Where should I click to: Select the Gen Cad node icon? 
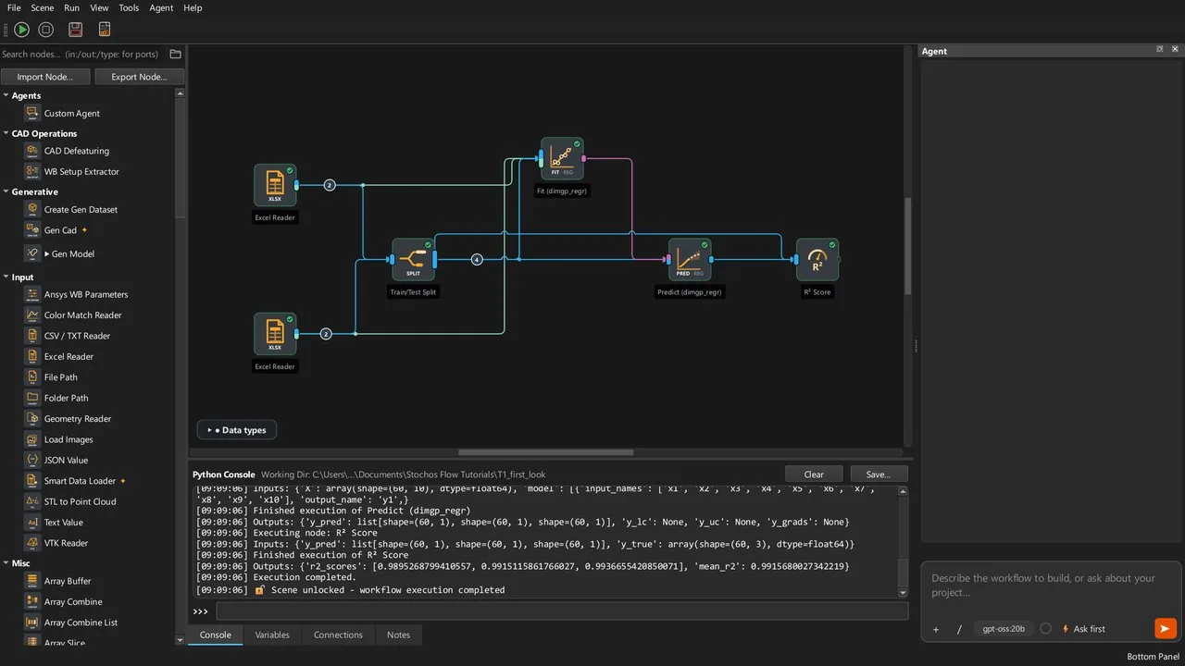click(x=32, y=230)
